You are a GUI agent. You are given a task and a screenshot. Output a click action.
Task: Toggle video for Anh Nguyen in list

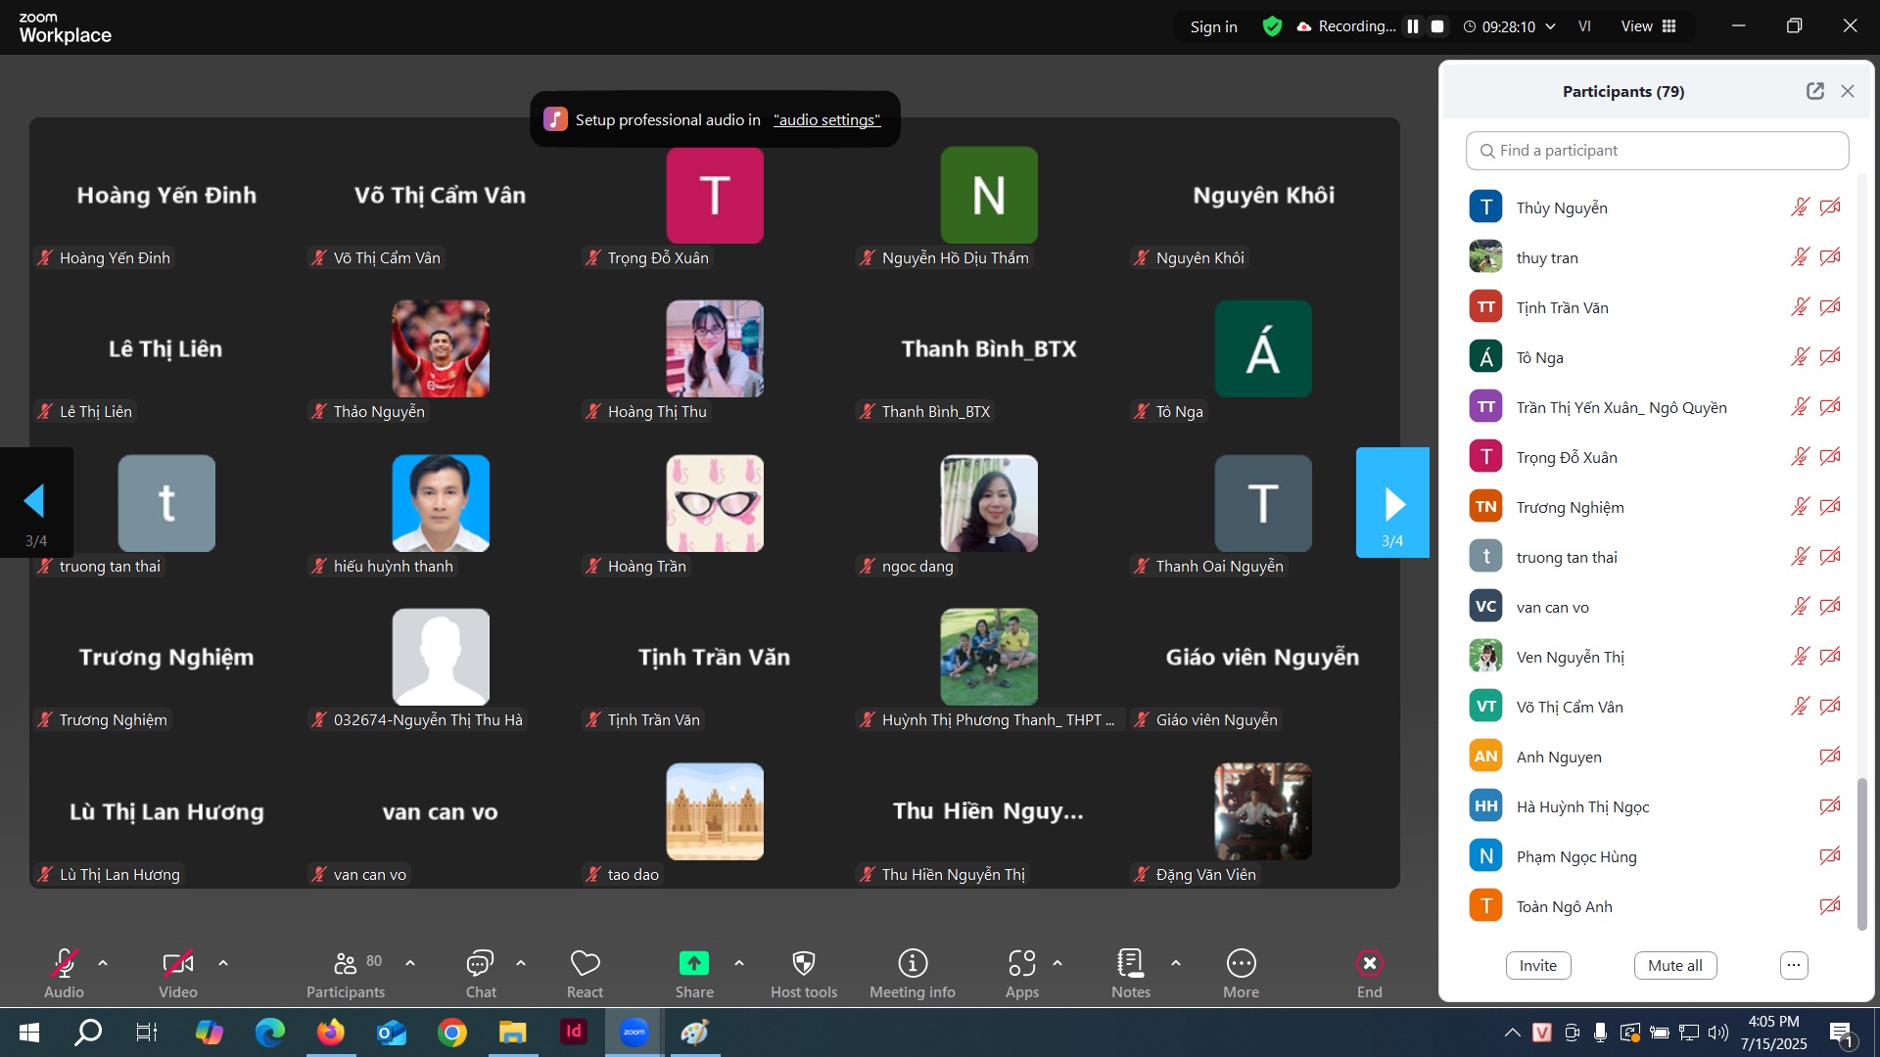[1829, 757]
